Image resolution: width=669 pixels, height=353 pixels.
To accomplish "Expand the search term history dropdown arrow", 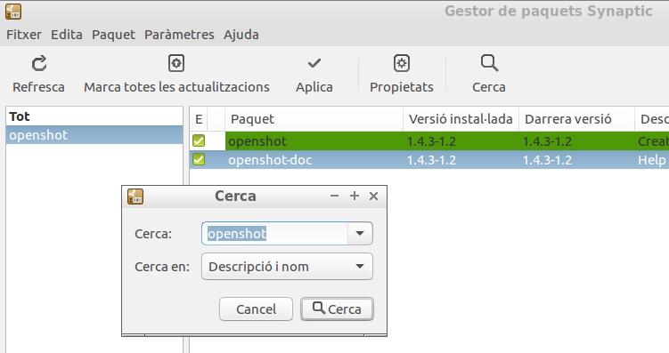I will tap(360, 233).
